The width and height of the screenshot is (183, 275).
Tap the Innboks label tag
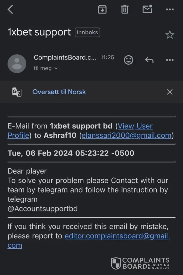point(87,32)
